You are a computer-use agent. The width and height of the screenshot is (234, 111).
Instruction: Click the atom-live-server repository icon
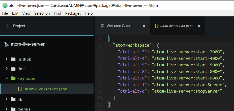coord(7,44)
